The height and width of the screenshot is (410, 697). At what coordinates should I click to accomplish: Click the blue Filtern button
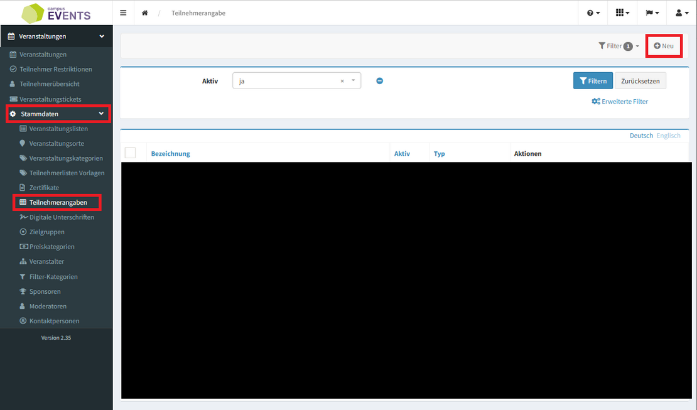tap(592, 81)
